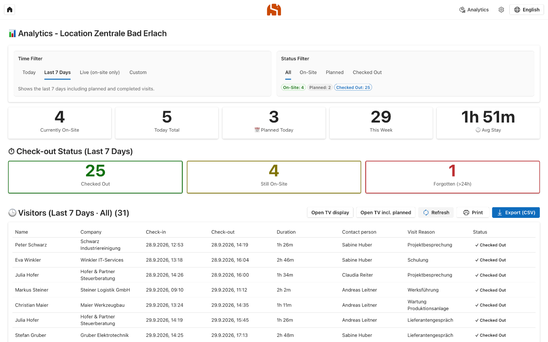Filter by the On-Site status tab

click(x=308, y=72)
